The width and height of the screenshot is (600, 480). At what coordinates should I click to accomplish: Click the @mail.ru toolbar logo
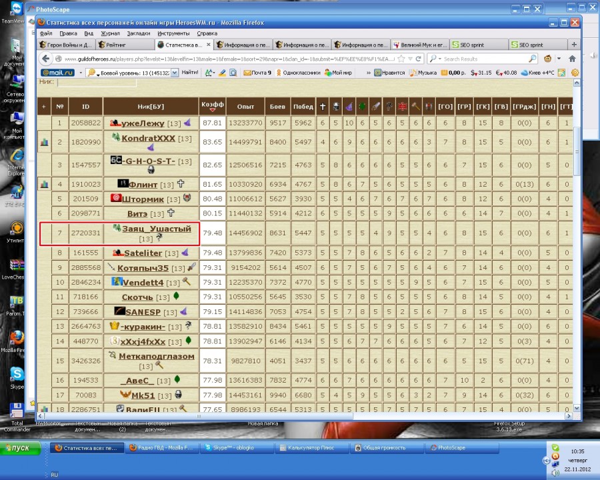[x=57, y=73]
